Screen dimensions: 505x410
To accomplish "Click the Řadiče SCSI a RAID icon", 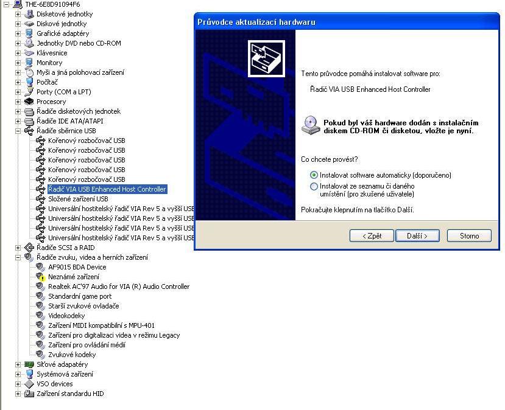I will click(29, 248).
